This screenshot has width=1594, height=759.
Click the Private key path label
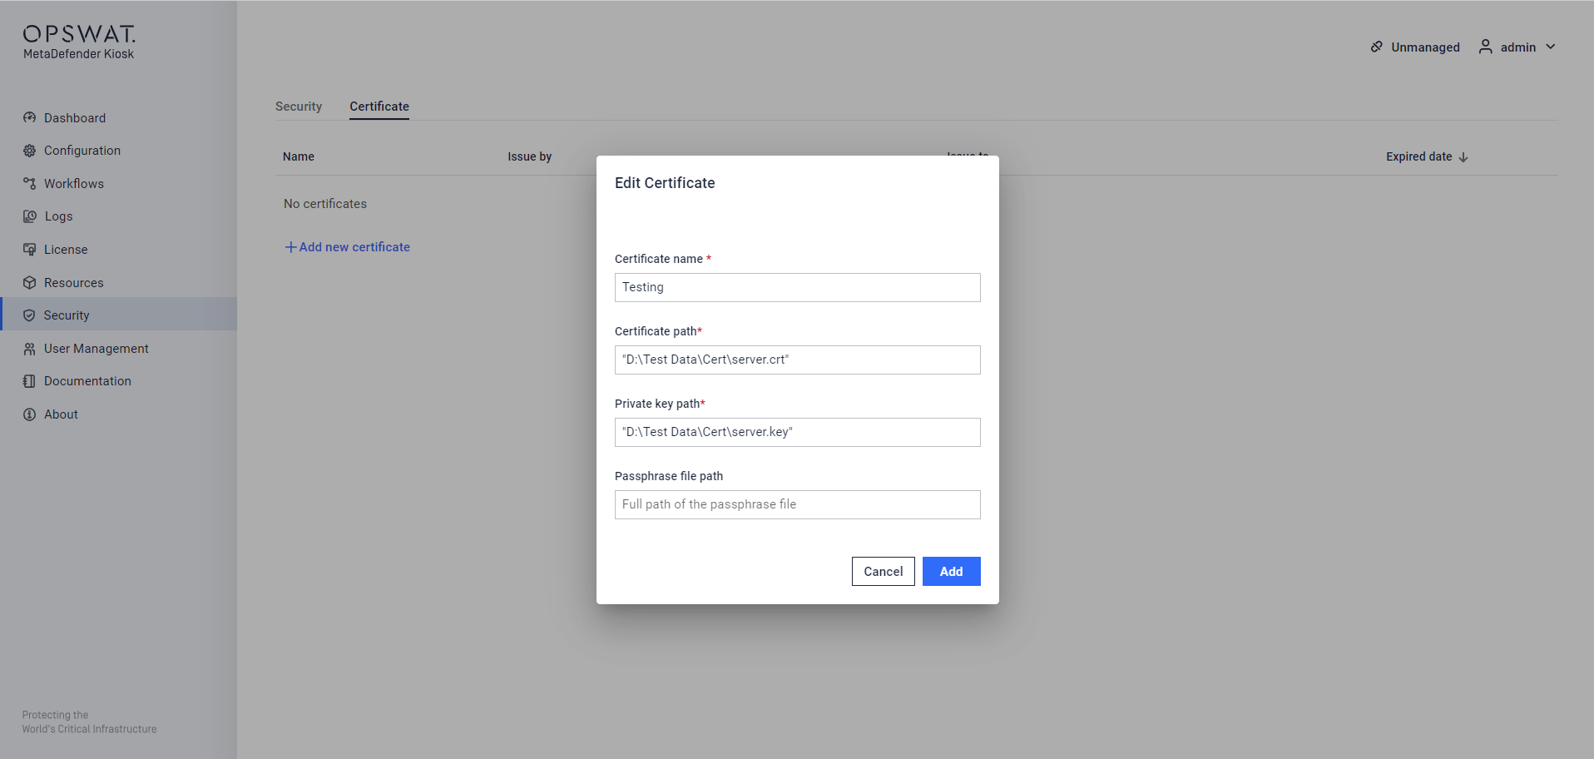click(657, 404)
